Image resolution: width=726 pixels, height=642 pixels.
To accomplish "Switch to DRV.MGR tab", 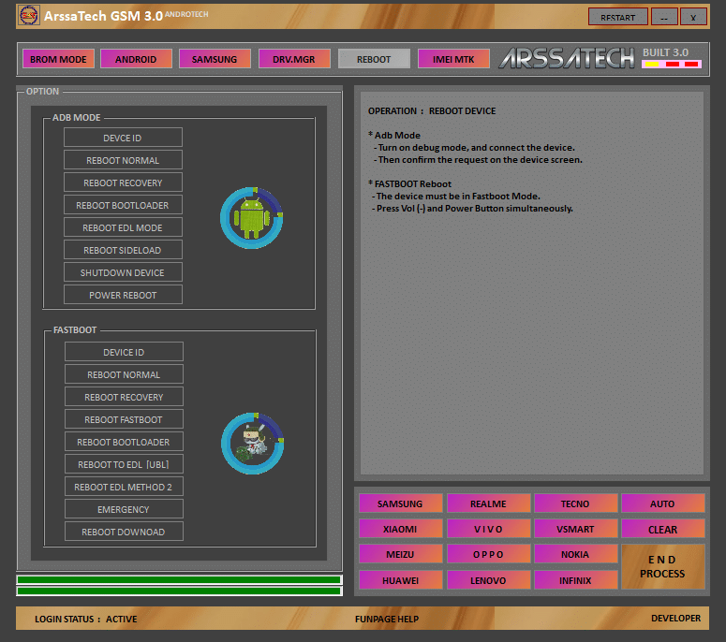I will tap(294, 59).
